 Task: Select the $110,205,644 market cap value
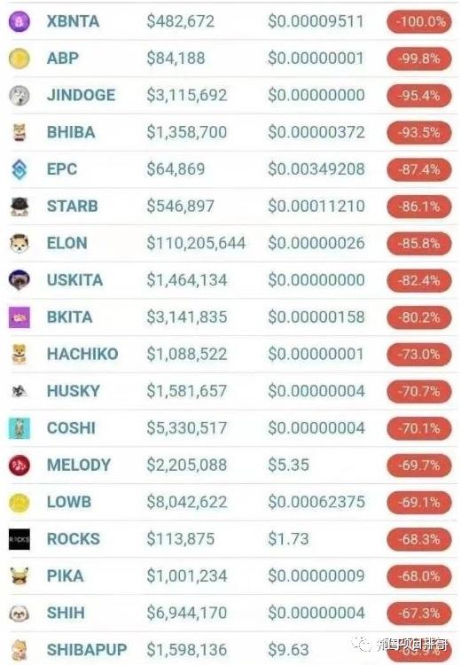(x=196, y=244)
